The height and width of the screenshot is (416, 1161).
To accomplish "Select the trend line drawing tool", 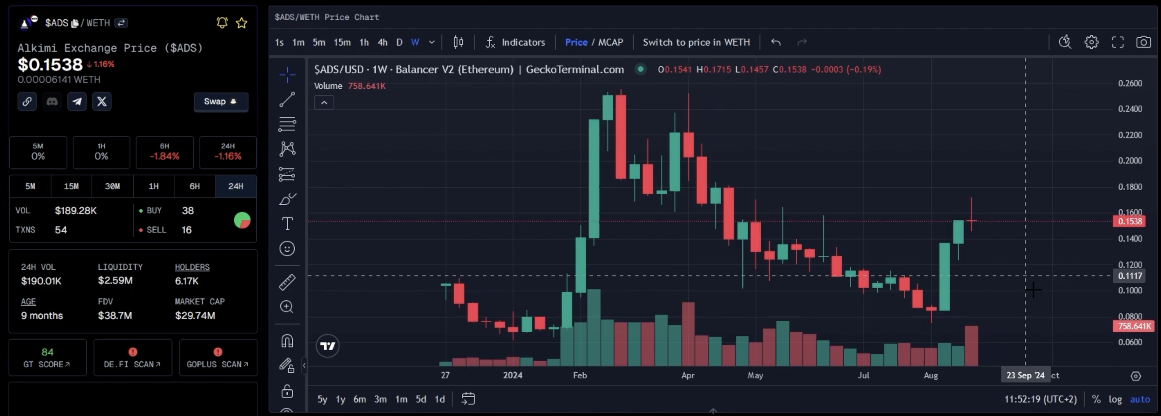I will tap(287, 99).
